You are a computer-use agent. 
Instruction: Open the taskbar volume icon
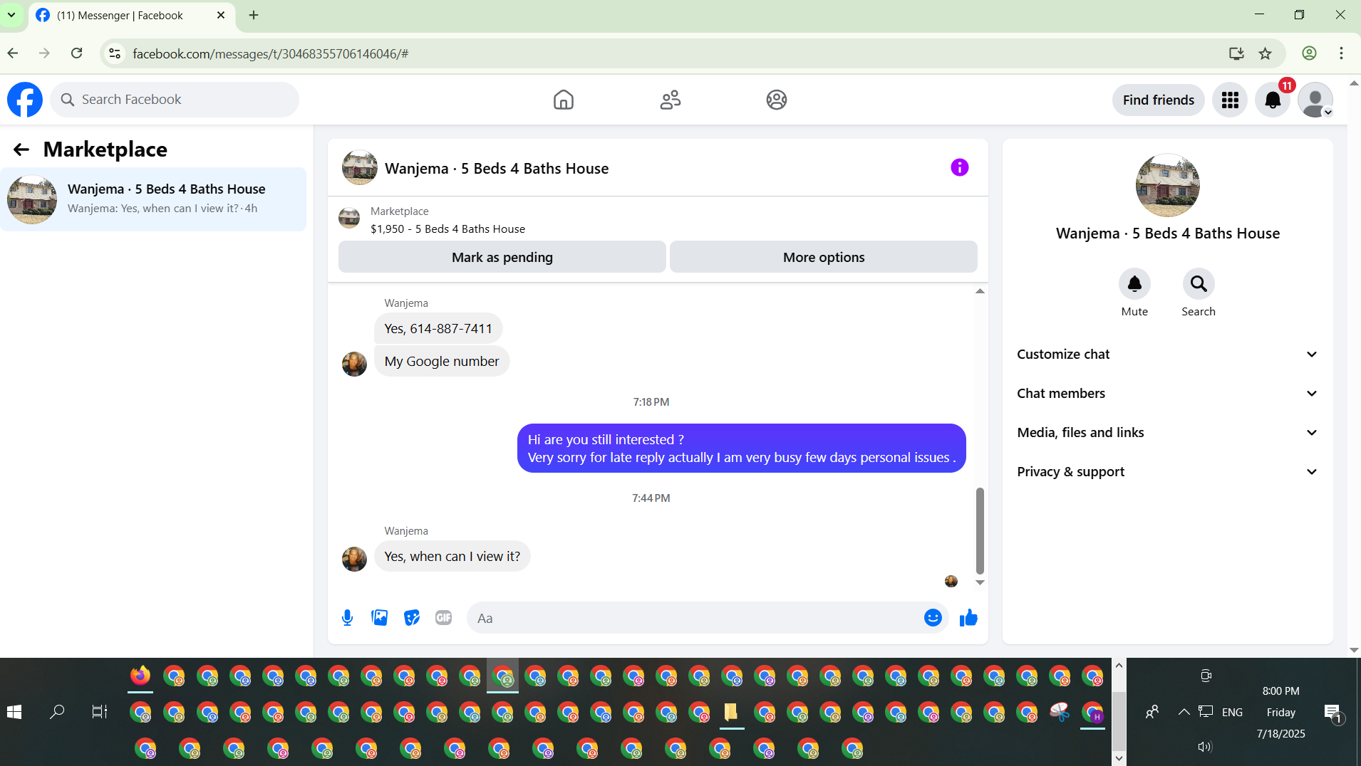[1204, 747]
